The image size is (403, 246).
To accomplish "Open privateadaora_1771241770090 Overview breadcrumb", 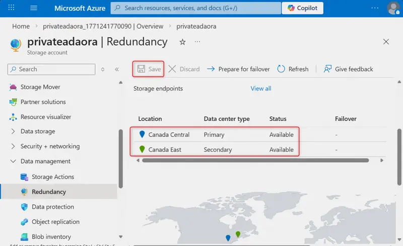I will pyautogui.click(x=103, y=26).
